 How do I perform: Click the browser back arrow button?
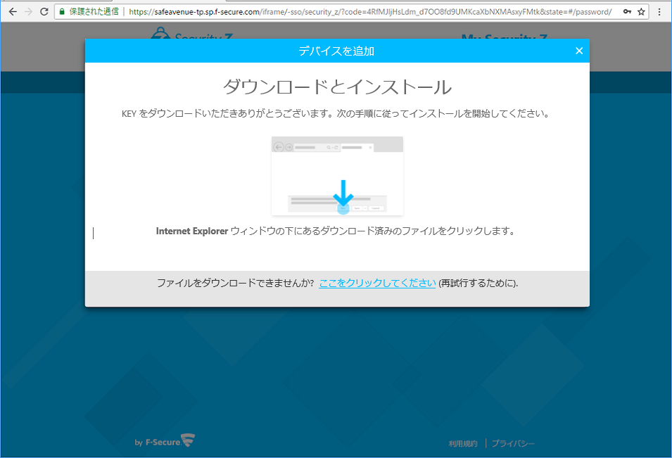[x=12, y=12]
